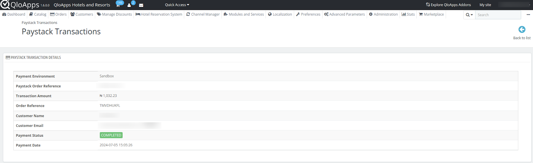Open the My site link
Image resolution: width=533 pixels, height=163 pixels.
[485, 5]
